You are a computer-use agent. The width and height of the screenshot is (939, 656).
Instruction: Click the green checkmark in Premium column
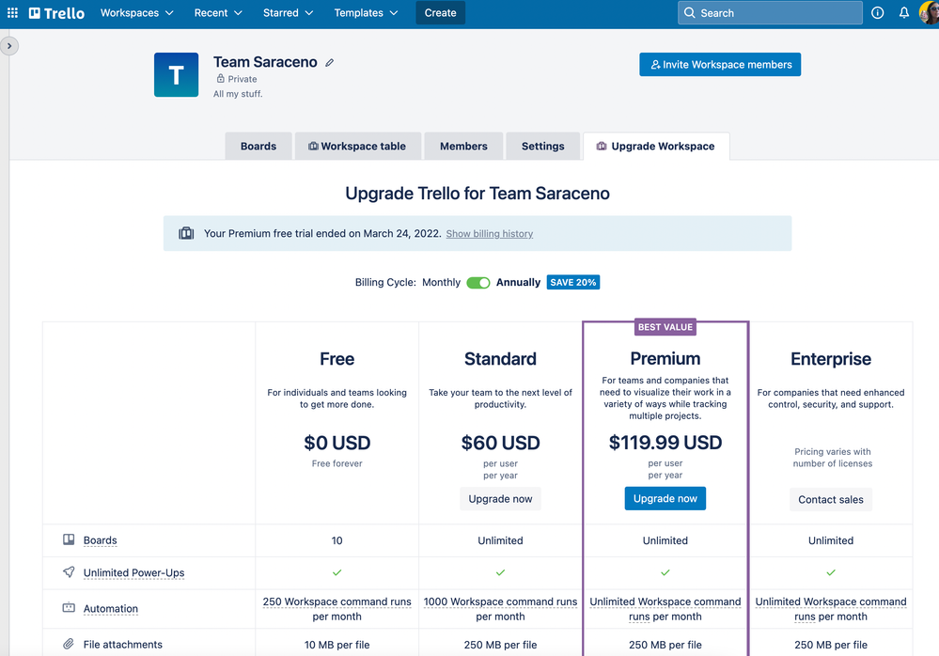tap(665, 572)
